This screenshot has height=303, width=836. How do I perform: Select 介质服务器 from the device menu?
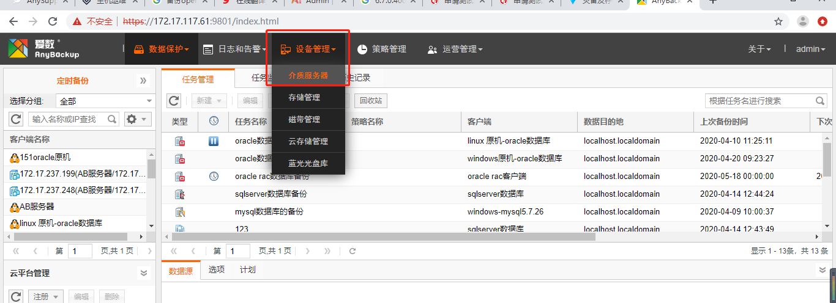pyautogui.click(x=308, y=75)
